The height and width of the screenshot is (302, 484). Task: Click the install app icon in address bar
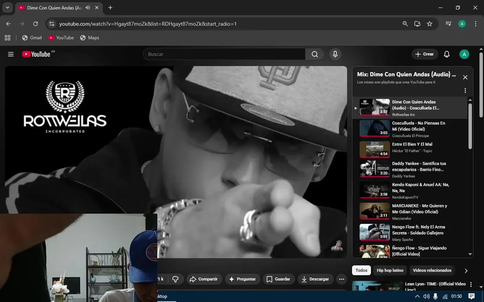coord(417,24)
